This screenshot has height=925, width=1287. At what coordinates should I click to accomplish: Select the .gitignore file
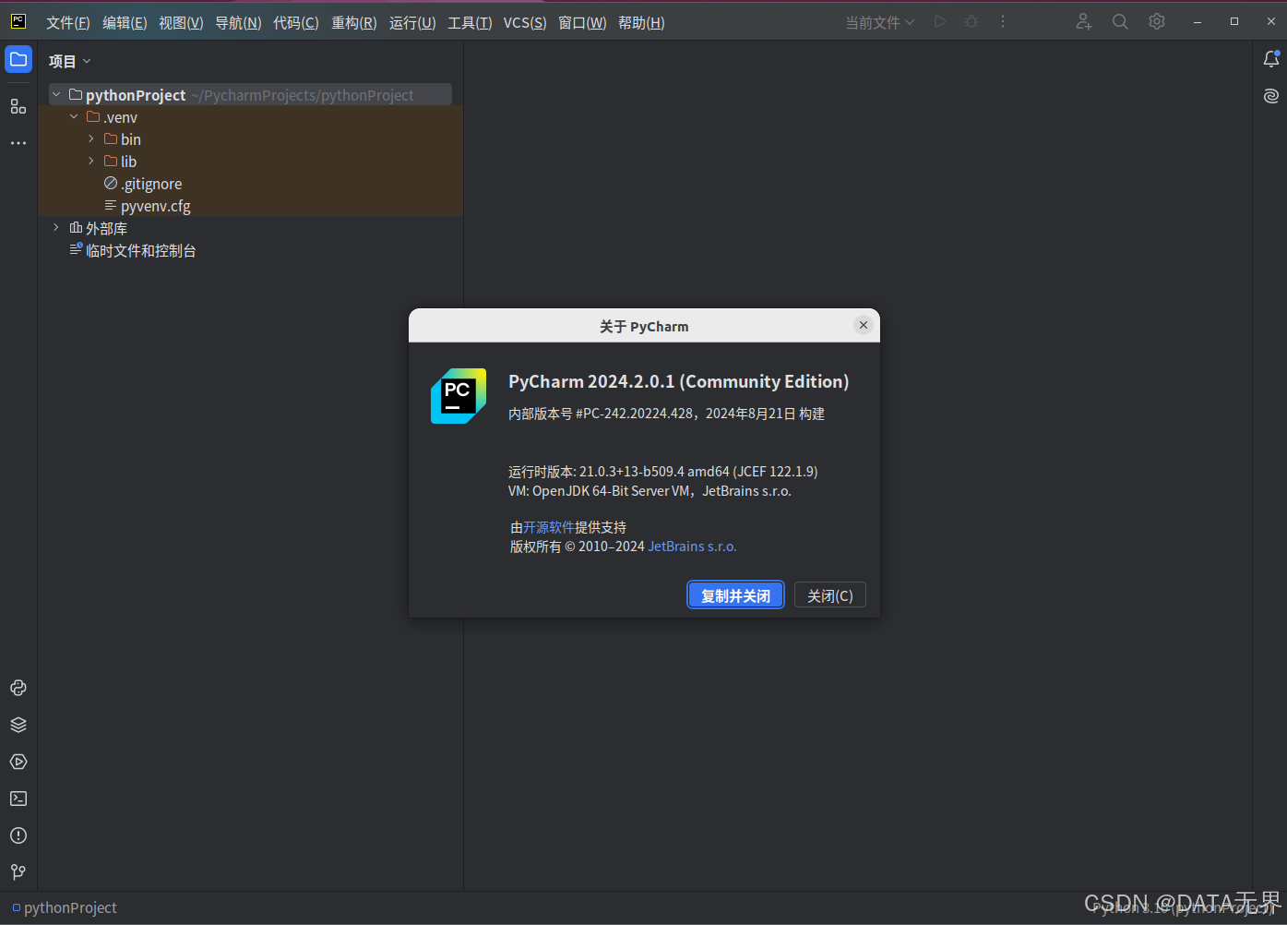coord(151,184)
